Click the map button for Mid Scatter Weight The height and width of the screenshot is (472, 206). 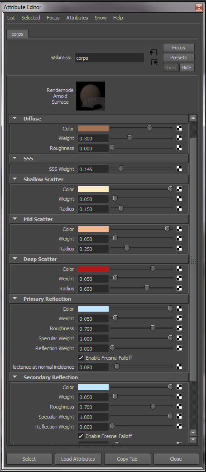179,239
